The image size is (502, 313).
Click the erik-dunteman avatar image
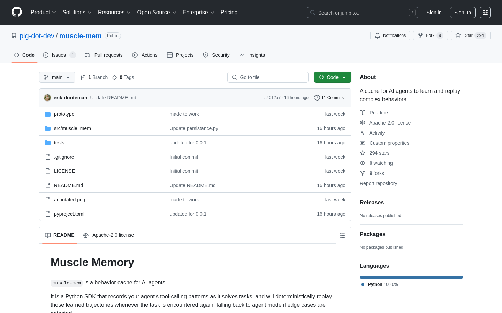point(47,98)
